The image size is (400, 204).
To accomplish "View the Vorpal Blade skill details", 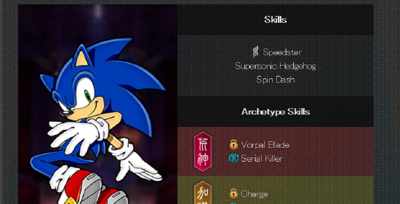I will 265,145.
